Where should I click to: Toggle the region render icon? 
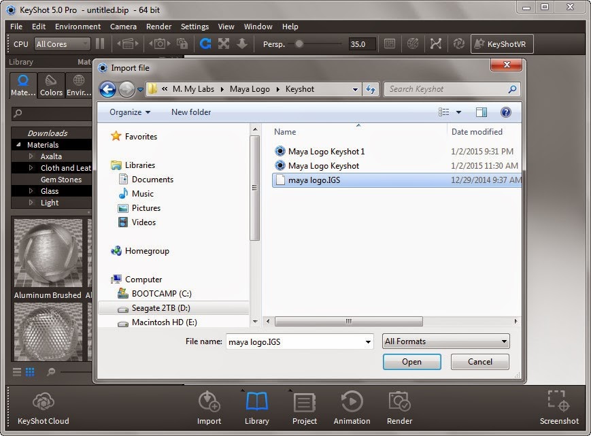point(389,44)
